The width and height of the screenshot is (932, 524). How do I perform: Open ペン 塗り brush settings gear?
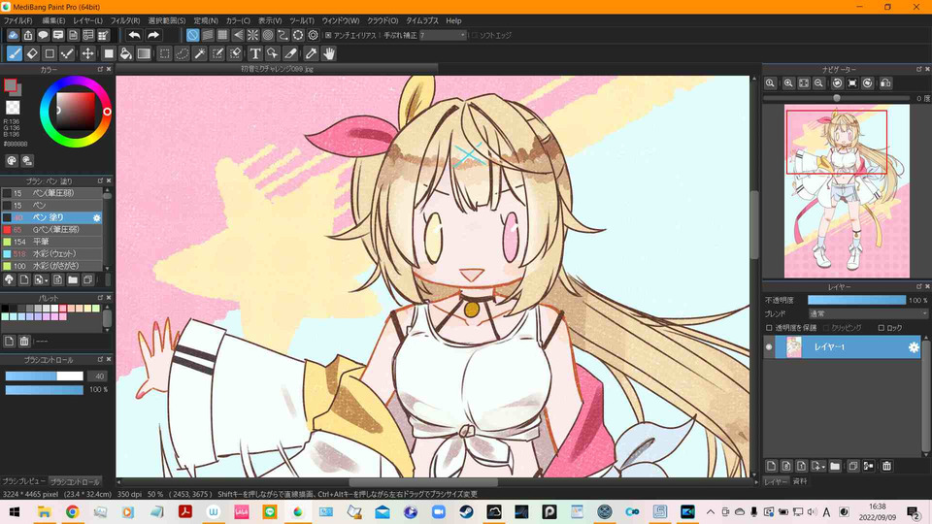(96, 217)
